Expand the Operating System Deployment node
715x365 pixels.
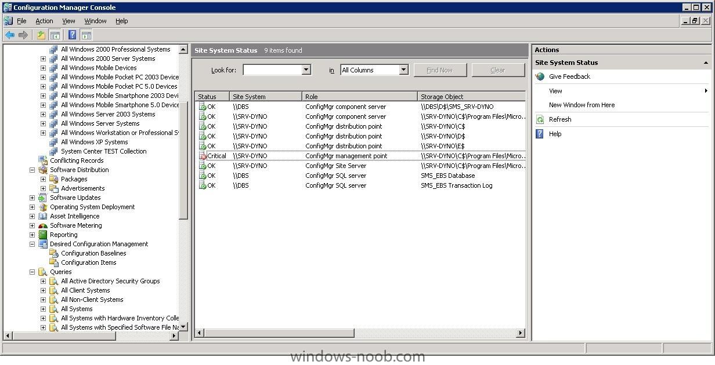[32, 207]
